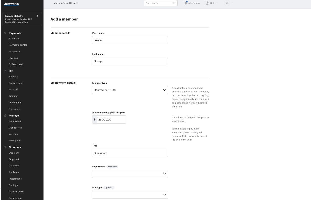This screenshot has width=311, height=200.
Task: Expand the 'Expand globally!' banner arrow
Action: [38, 16]
